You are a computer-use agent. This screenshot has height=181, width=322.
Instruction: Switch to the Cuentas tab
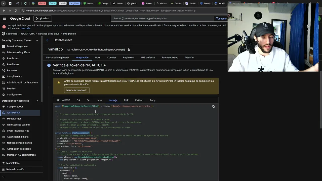(x=112, y=58)
